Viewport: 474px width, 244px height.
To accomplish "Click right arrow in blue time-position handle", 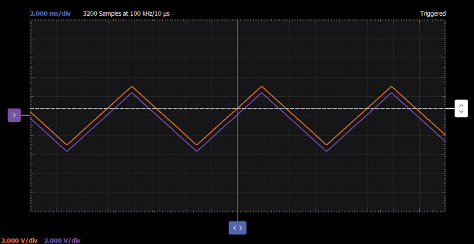I will (241, 228).
